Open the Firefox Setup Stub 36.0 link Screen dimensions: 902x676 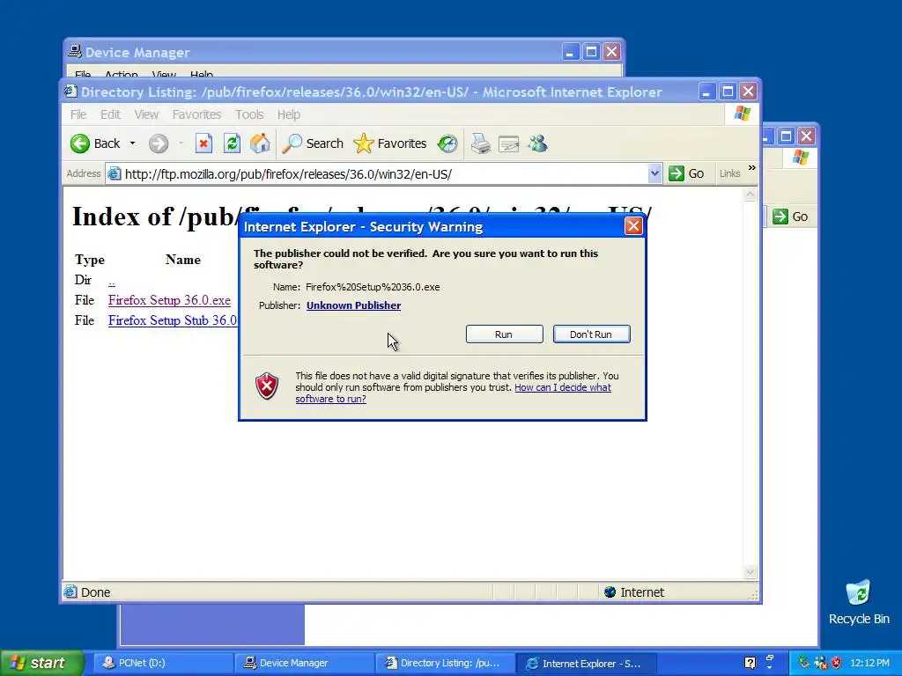pos(173,320)
